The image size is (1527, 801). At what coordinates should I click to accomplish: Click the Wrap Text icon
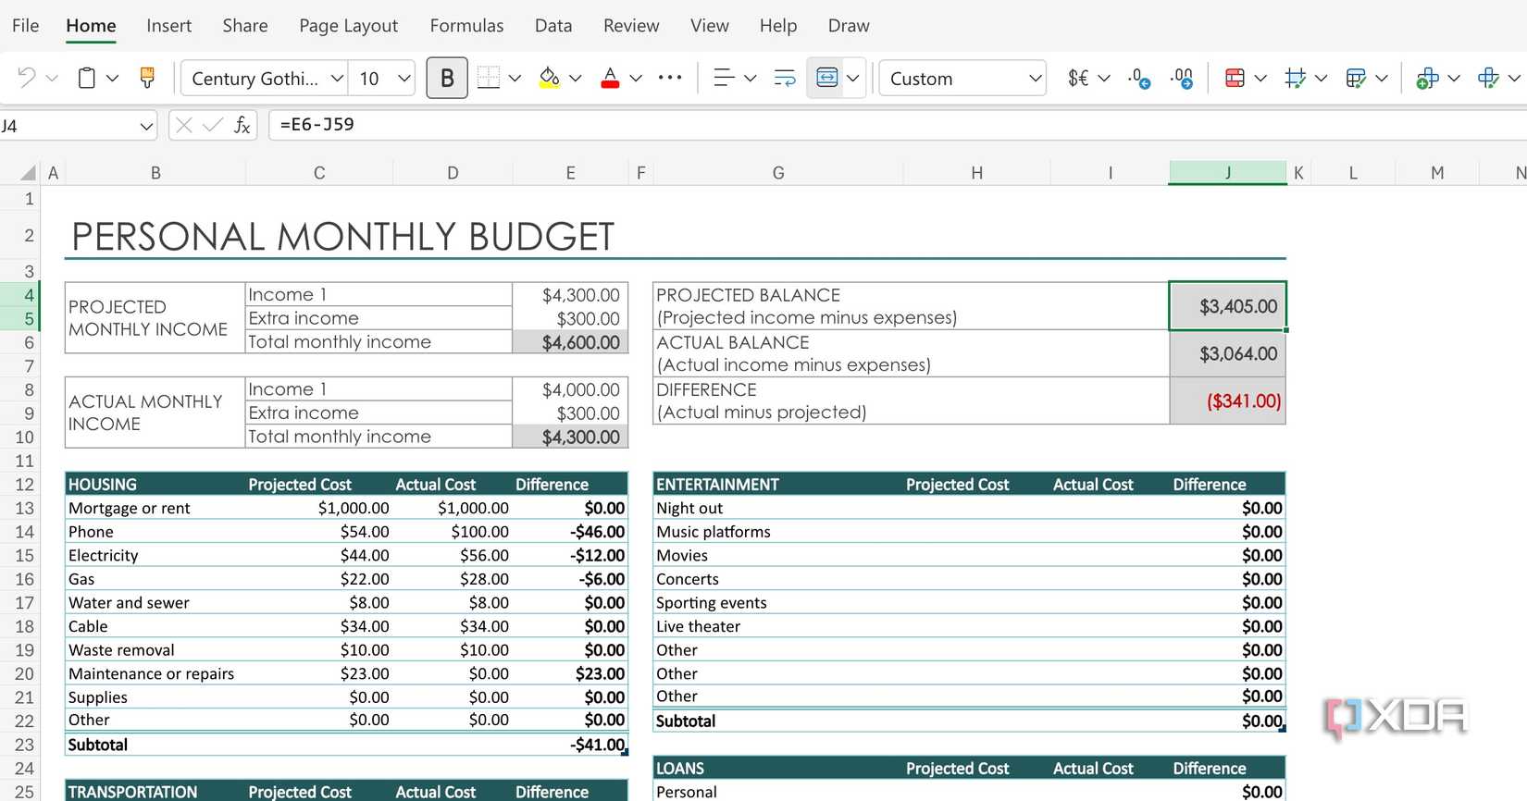785,79
